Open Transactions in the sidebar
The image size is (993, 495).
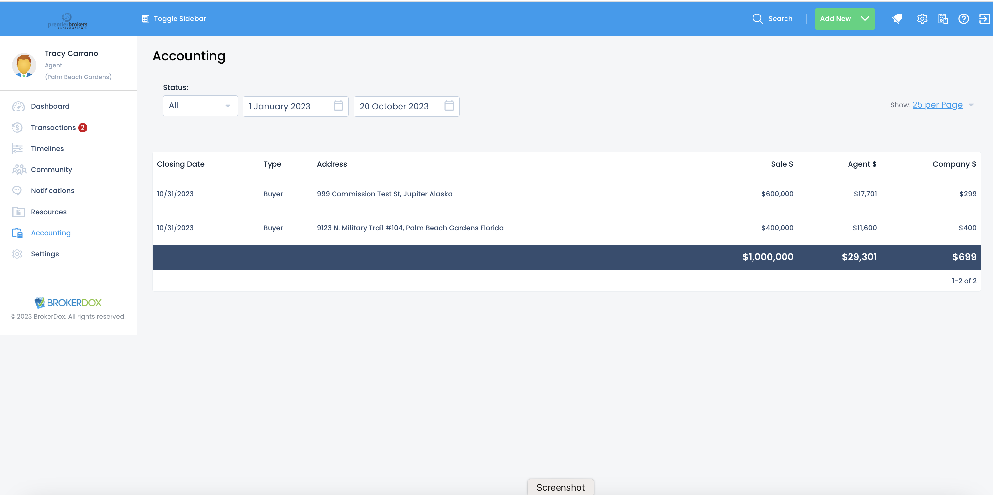[53, 128]
